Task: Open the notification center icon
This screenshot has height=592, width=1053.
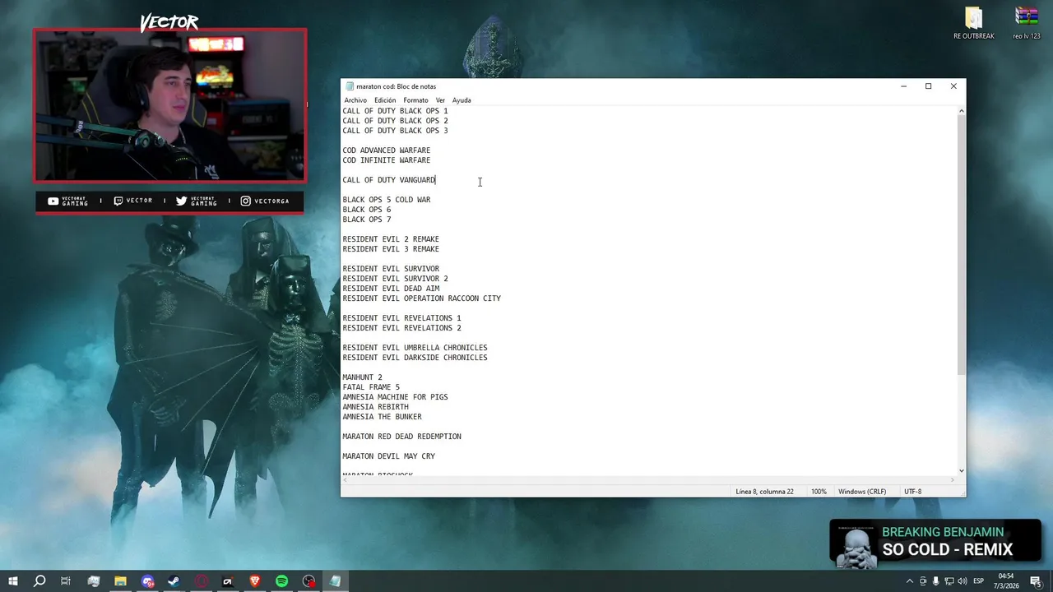Action: click(1036, 581)
